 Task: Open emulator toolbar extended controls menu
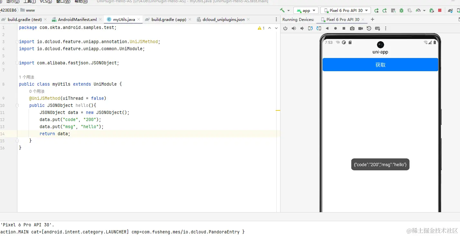coord(386,28)
